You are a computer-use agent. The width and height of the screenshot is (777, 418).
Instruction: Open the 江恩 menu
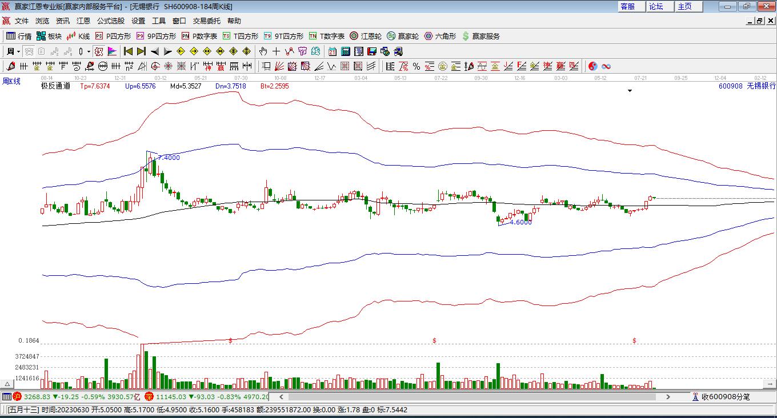click(83, 21)
